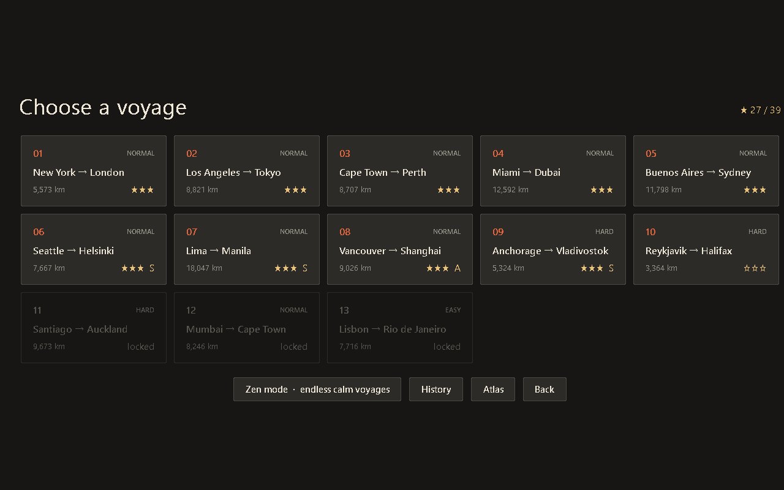Click the HARD label on Anchorage voyage
The width and height of the screenshot is (784, 490).
(605, 232)
